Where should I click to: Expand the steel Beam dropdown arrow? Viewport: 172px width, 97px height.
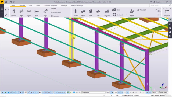(21, 17)
